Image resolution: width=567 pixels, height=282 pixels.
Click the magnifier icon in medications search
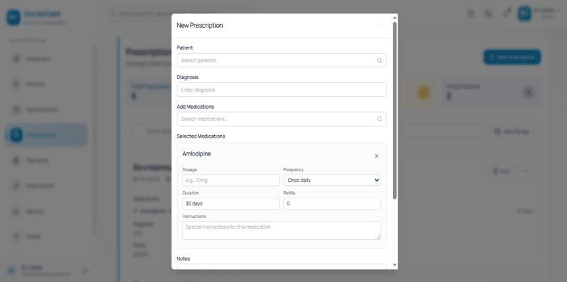pyautogui.click(x=379, y=119)
